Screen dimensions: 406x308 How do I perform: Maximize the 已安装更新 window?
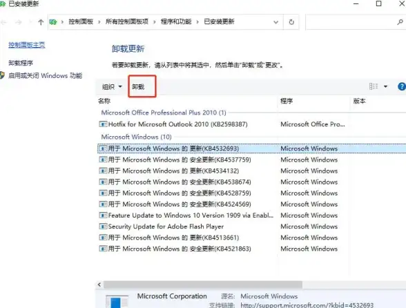378,3
